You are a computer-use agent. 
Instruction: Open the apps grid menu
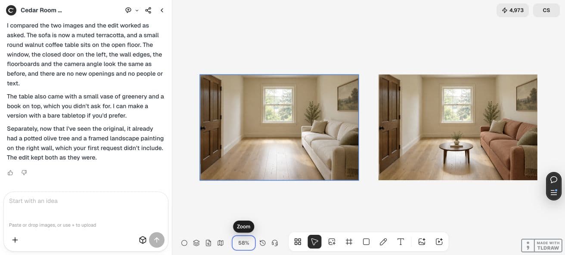[298, 242]
